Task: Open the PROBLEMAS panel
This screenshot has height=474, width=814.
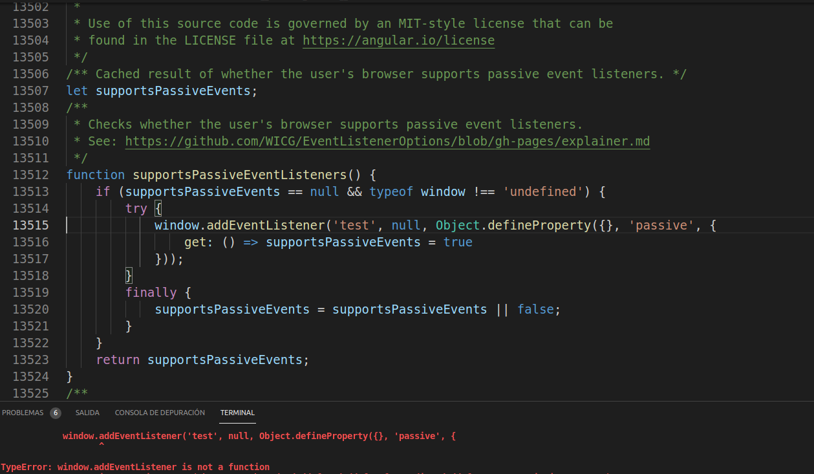Action: pyautogui.click(x=23, y=413)
